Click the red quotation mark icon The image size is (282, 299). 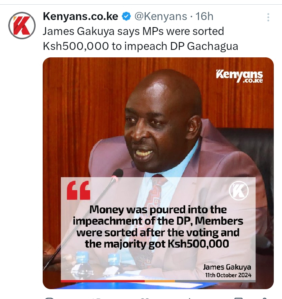78,190
